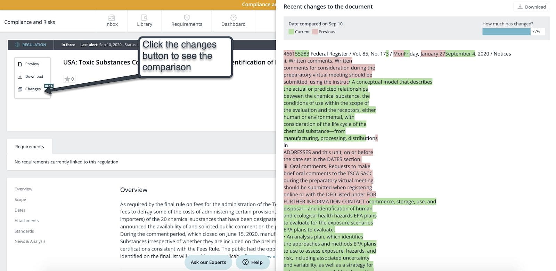Click the green Current legend swatch
Screen dimensions: 556x271
tap(291, 32)
